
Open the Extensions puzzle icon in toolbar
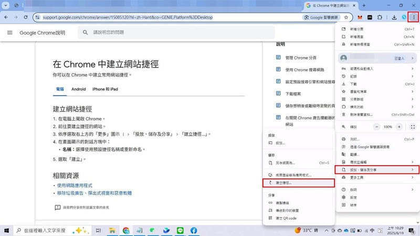click(380, 17)
